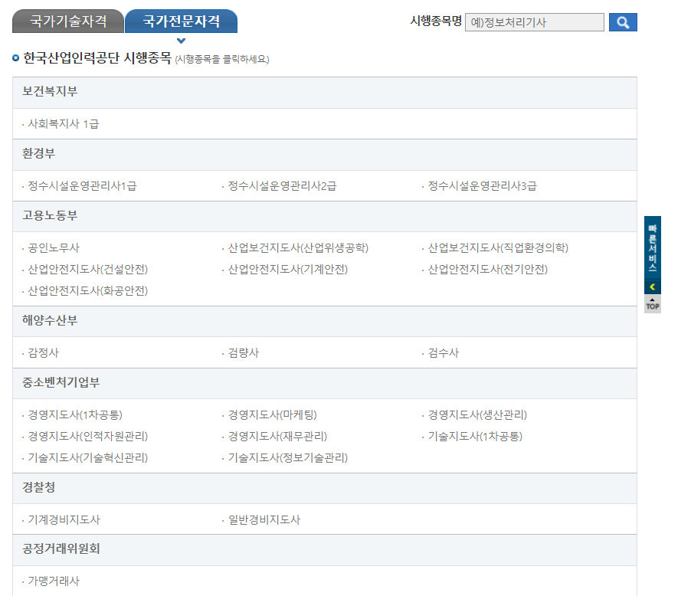Viewport: 691px width, 596px height.
Task: Choose 산업안전지도사(기계안전)
Action: tap(288, 270)
